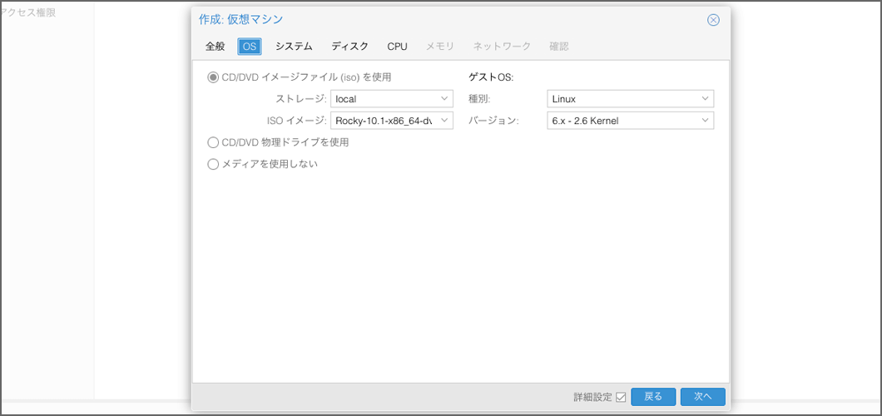882x416 pixels.
Task: Go to the ディスク tab
Action: click(349, 47)
